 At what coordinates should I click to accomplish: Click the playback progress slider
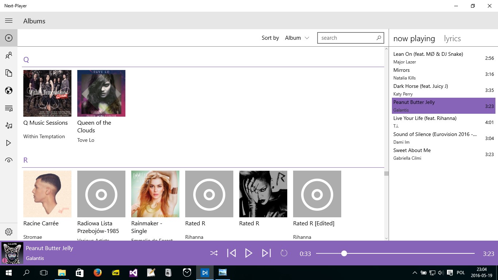tap(395, 253)
